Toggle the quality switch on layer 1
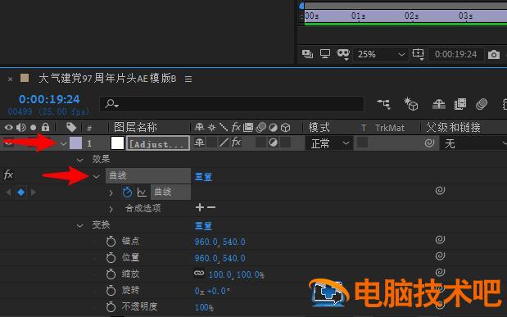The height and width of the screenshot is (317, 507). [x=224, y=143]
